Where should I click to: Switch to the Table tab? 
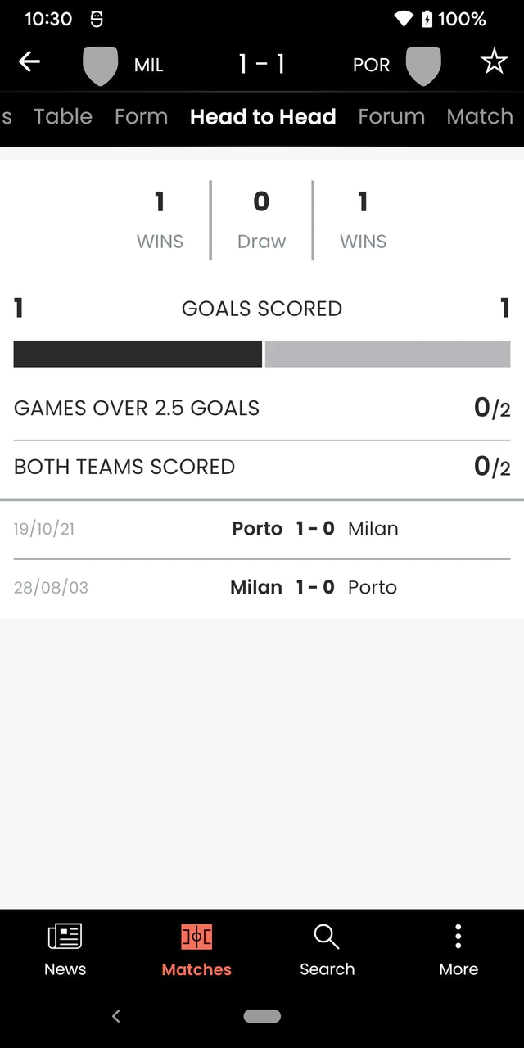63,116
